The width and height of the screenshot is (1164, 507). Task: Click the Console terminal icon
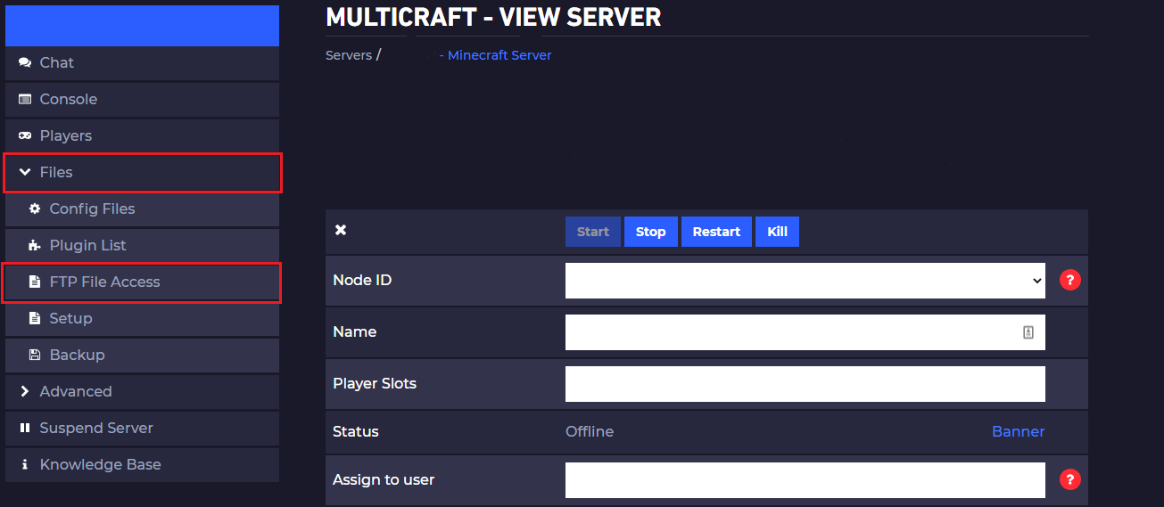click(25, 99)
